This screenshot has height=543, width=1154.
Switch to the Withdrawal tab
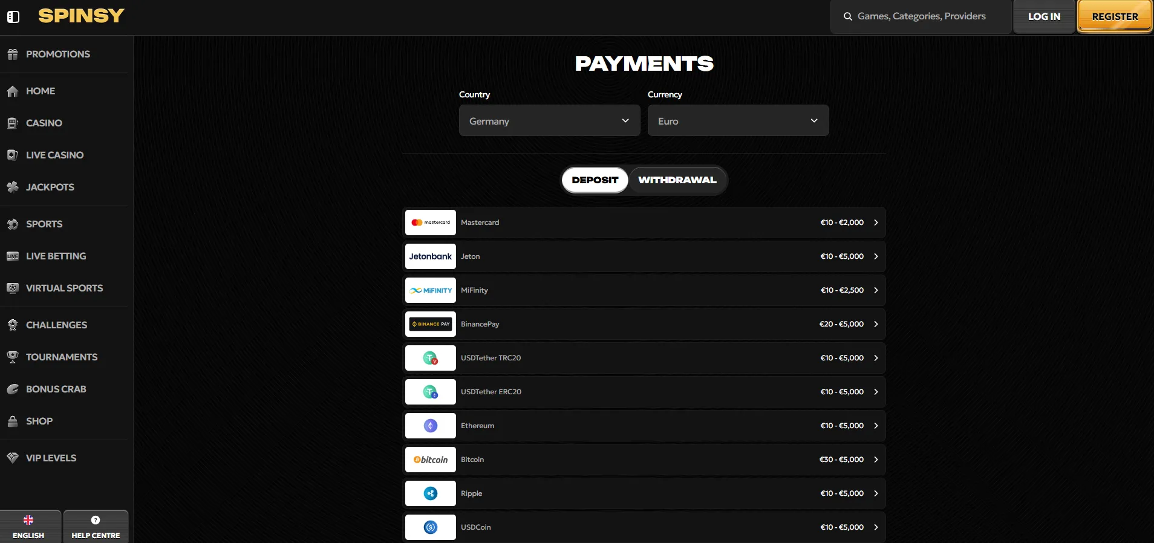(x=677, y=180)
